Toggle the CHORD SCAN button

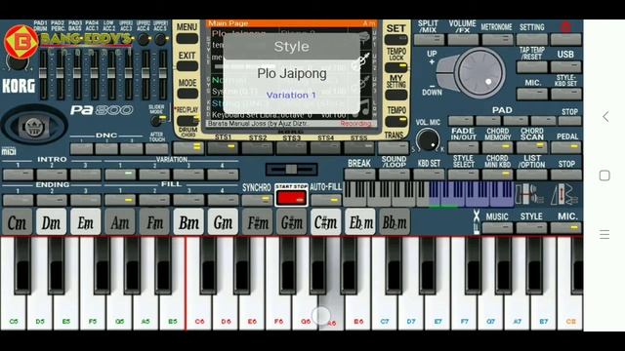point(531,147)
